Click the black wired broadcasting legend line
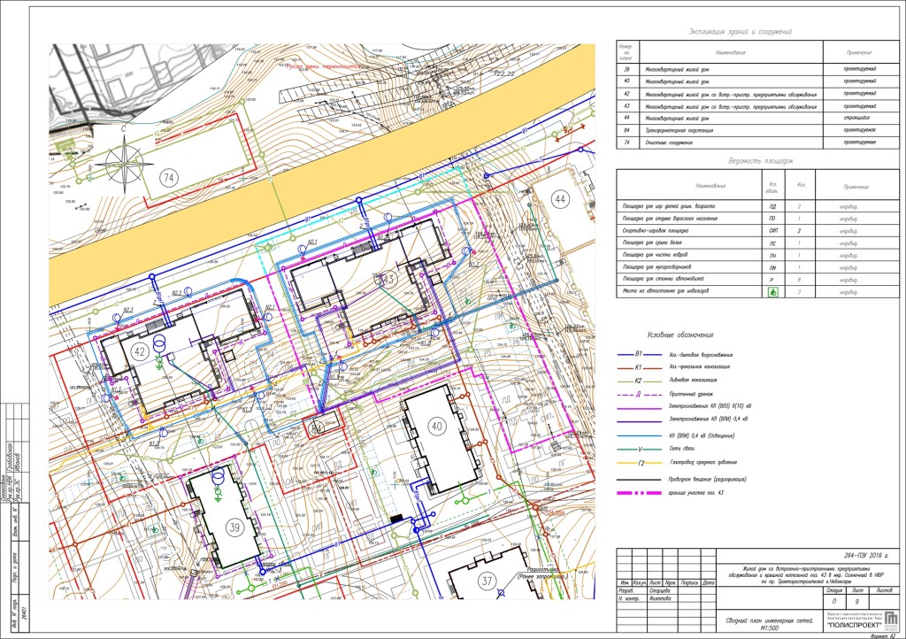 point(639,480)
